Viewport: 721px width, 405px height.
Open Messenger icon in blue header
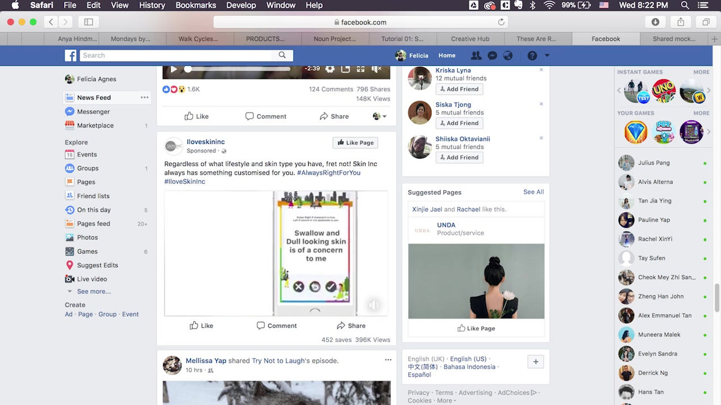point(493,56)
